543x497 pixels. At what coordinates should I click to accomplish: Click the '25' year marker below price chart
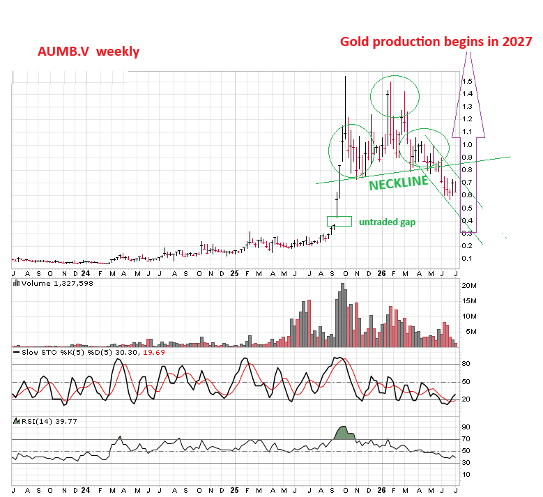234,274
